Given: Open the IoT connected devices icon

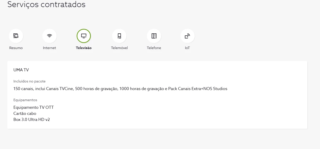Looking at the screenshot, I should [187, 36].
